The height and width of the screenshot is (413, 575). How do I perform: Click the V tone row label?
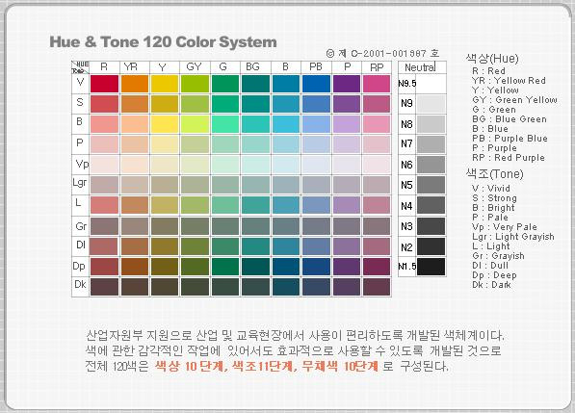pos(80,82)
